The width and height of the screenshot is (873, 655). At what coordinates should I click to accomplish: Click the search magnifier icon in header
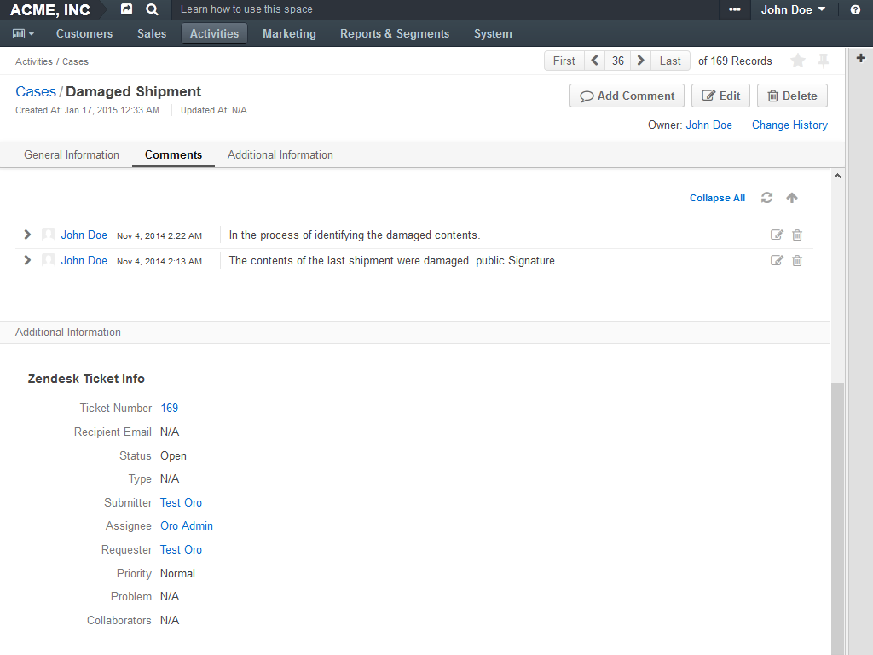point(152,9)
